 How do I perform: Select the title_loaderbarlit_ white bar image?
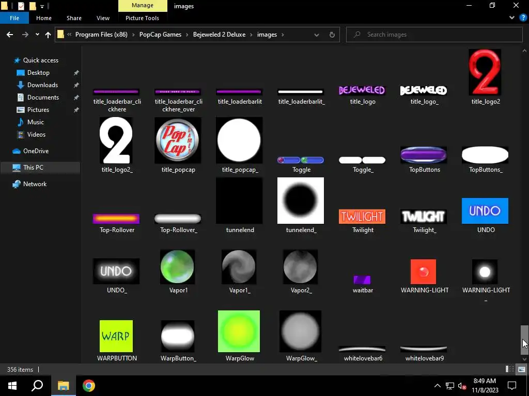301,92
